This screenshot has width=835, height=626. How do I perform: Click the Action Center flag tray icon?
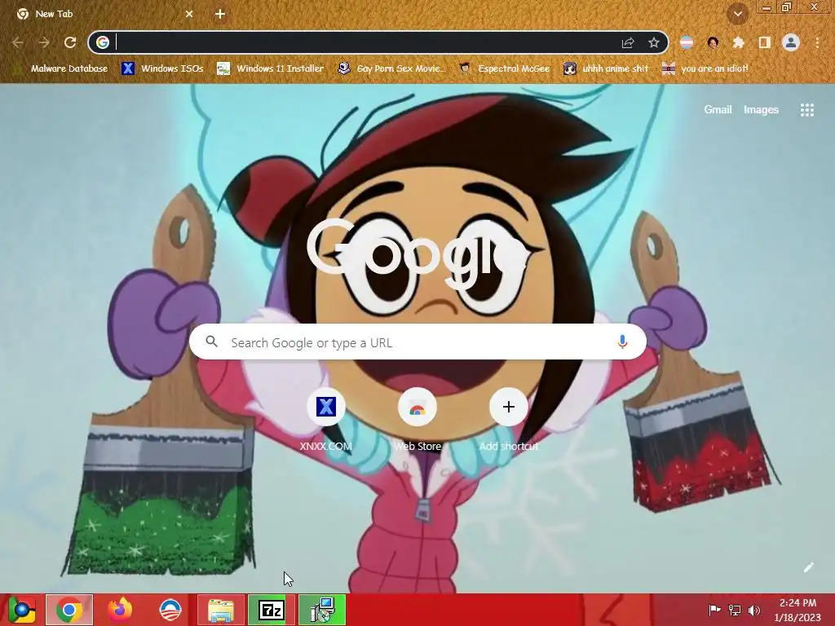[x=714, y=611]
